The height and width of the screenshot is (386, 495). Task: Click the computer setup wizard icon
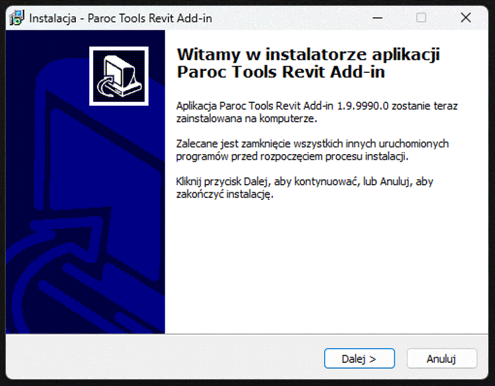[118, 76]
